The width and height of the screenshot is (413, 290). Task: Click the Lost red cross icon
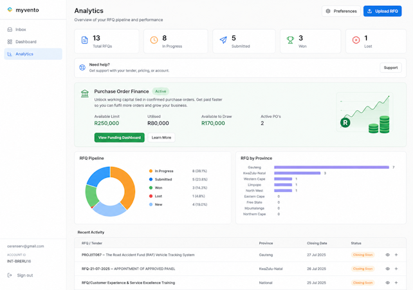click(x=356, y=40)
